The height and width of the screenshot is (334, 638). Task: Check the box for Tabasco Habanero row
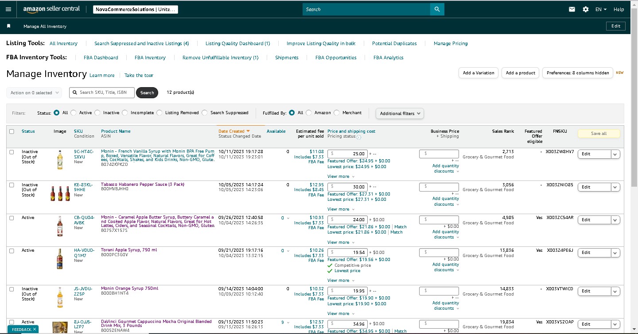pos(12,185)
